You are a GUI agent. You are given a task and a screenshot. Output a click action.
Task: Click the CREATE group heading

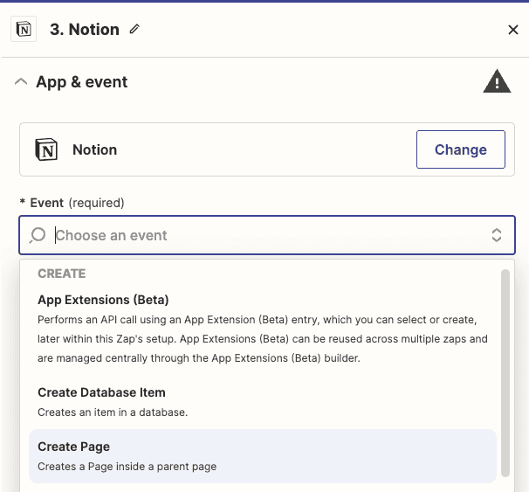(x=62, y=274)
